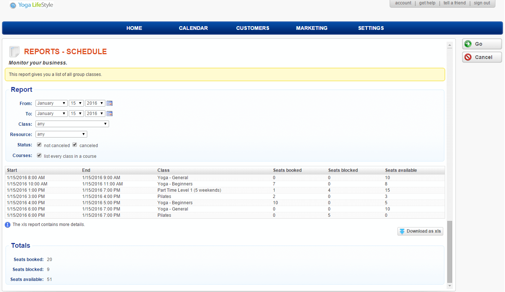Viewport: 505px width, 292px height.
Task: Uncheck the 'not canceled' status checkbox
Action: 39,144
